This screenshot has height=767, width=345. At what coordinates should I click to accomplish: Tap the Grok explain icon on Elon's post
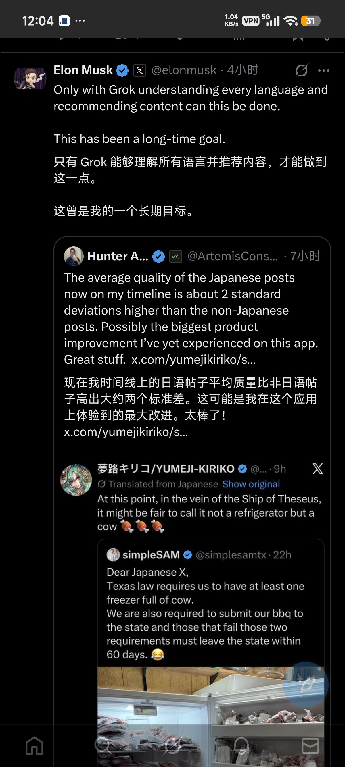[x=301, y=71]
